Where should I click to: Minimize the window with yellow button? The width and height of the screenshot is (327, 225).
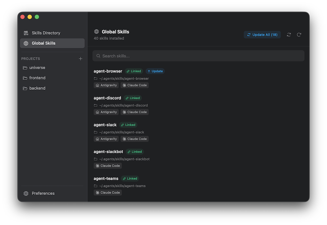point(30,17)
